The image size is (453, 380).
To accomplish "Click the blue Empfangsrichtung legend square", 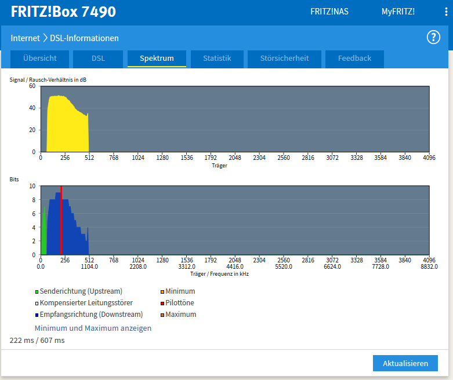I will 37,315.
